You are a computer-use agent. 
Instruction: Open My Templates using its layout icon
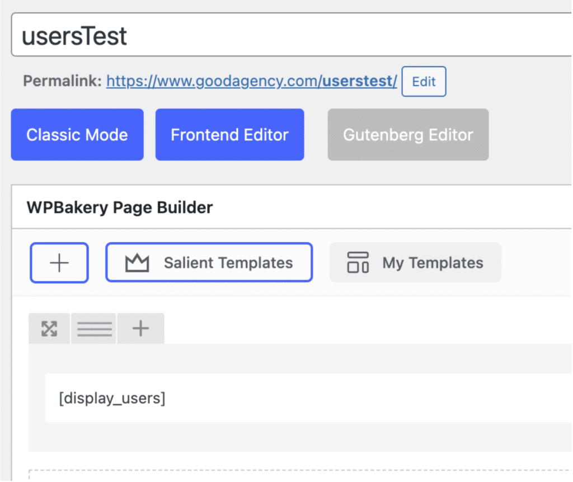(x=359, y=262)
